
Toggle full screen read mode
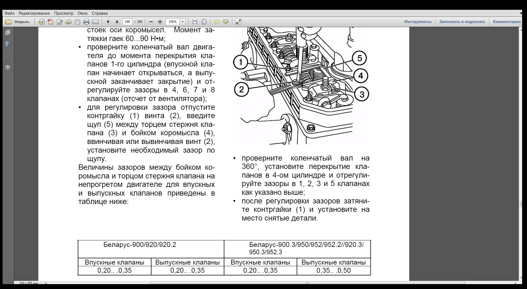[238, 22]
